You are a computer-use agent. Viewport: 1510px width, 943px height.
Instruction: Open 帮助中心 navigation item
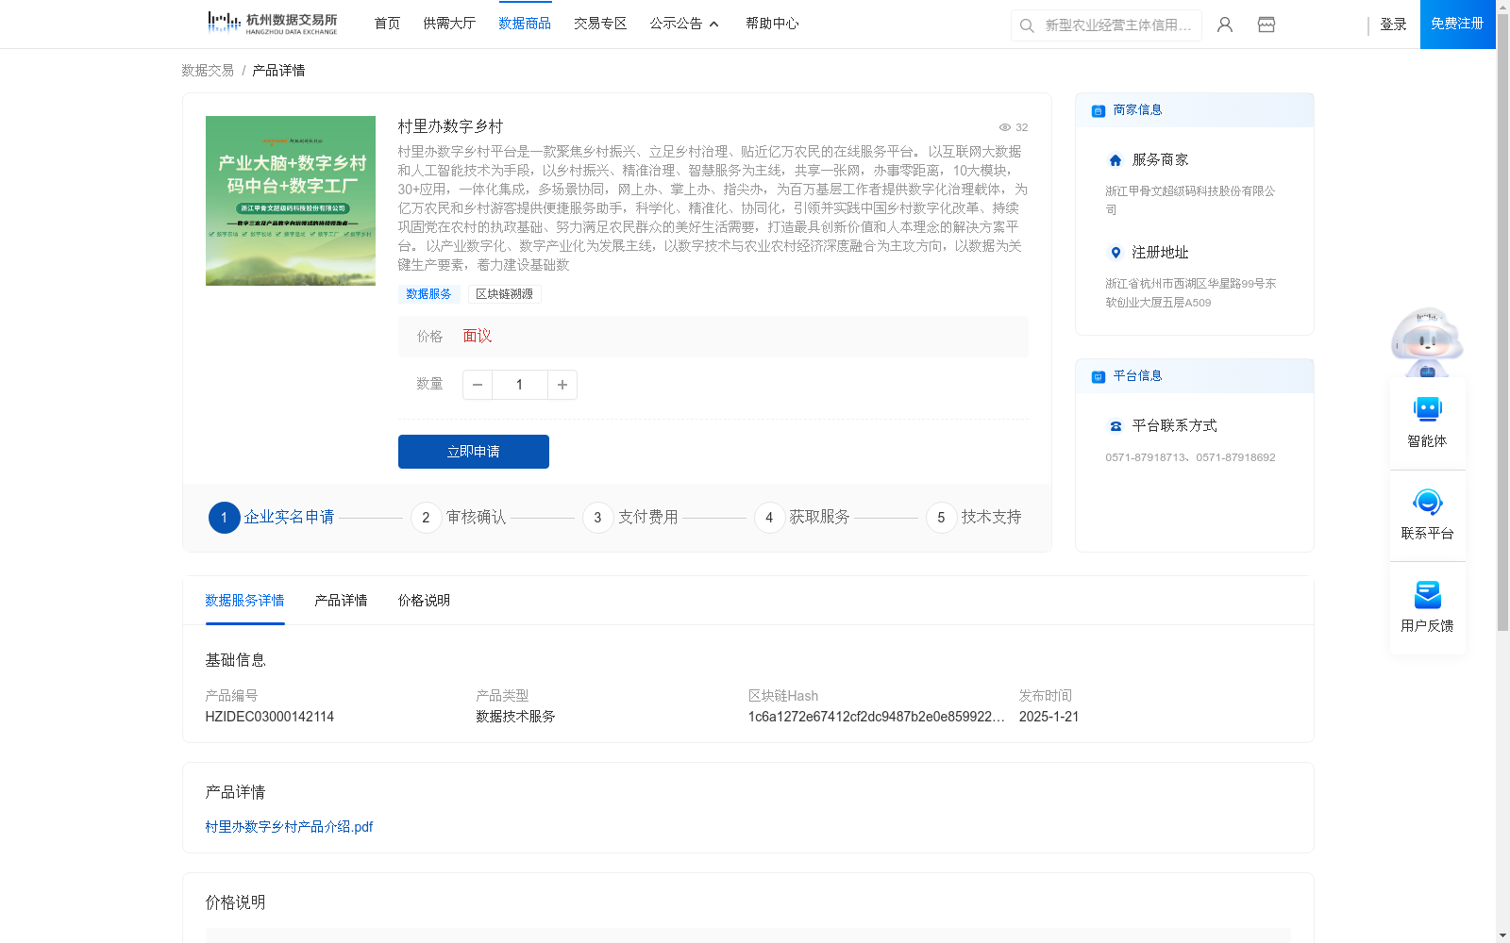(x=772, y=24)
